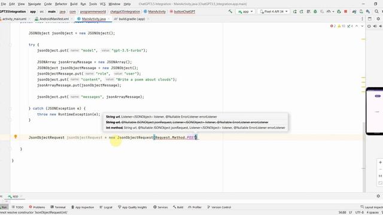Viewport: 383px width, 215px height.
Task: Open the Tools menu
Action: pos(93,4)
